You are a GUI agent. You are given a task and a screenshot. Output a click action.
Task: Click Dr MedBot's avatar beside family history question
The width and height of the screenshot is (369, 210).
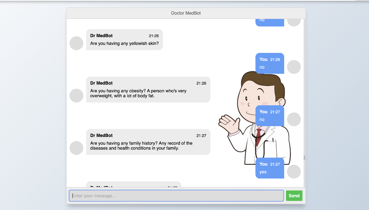(x=76, y=148)
